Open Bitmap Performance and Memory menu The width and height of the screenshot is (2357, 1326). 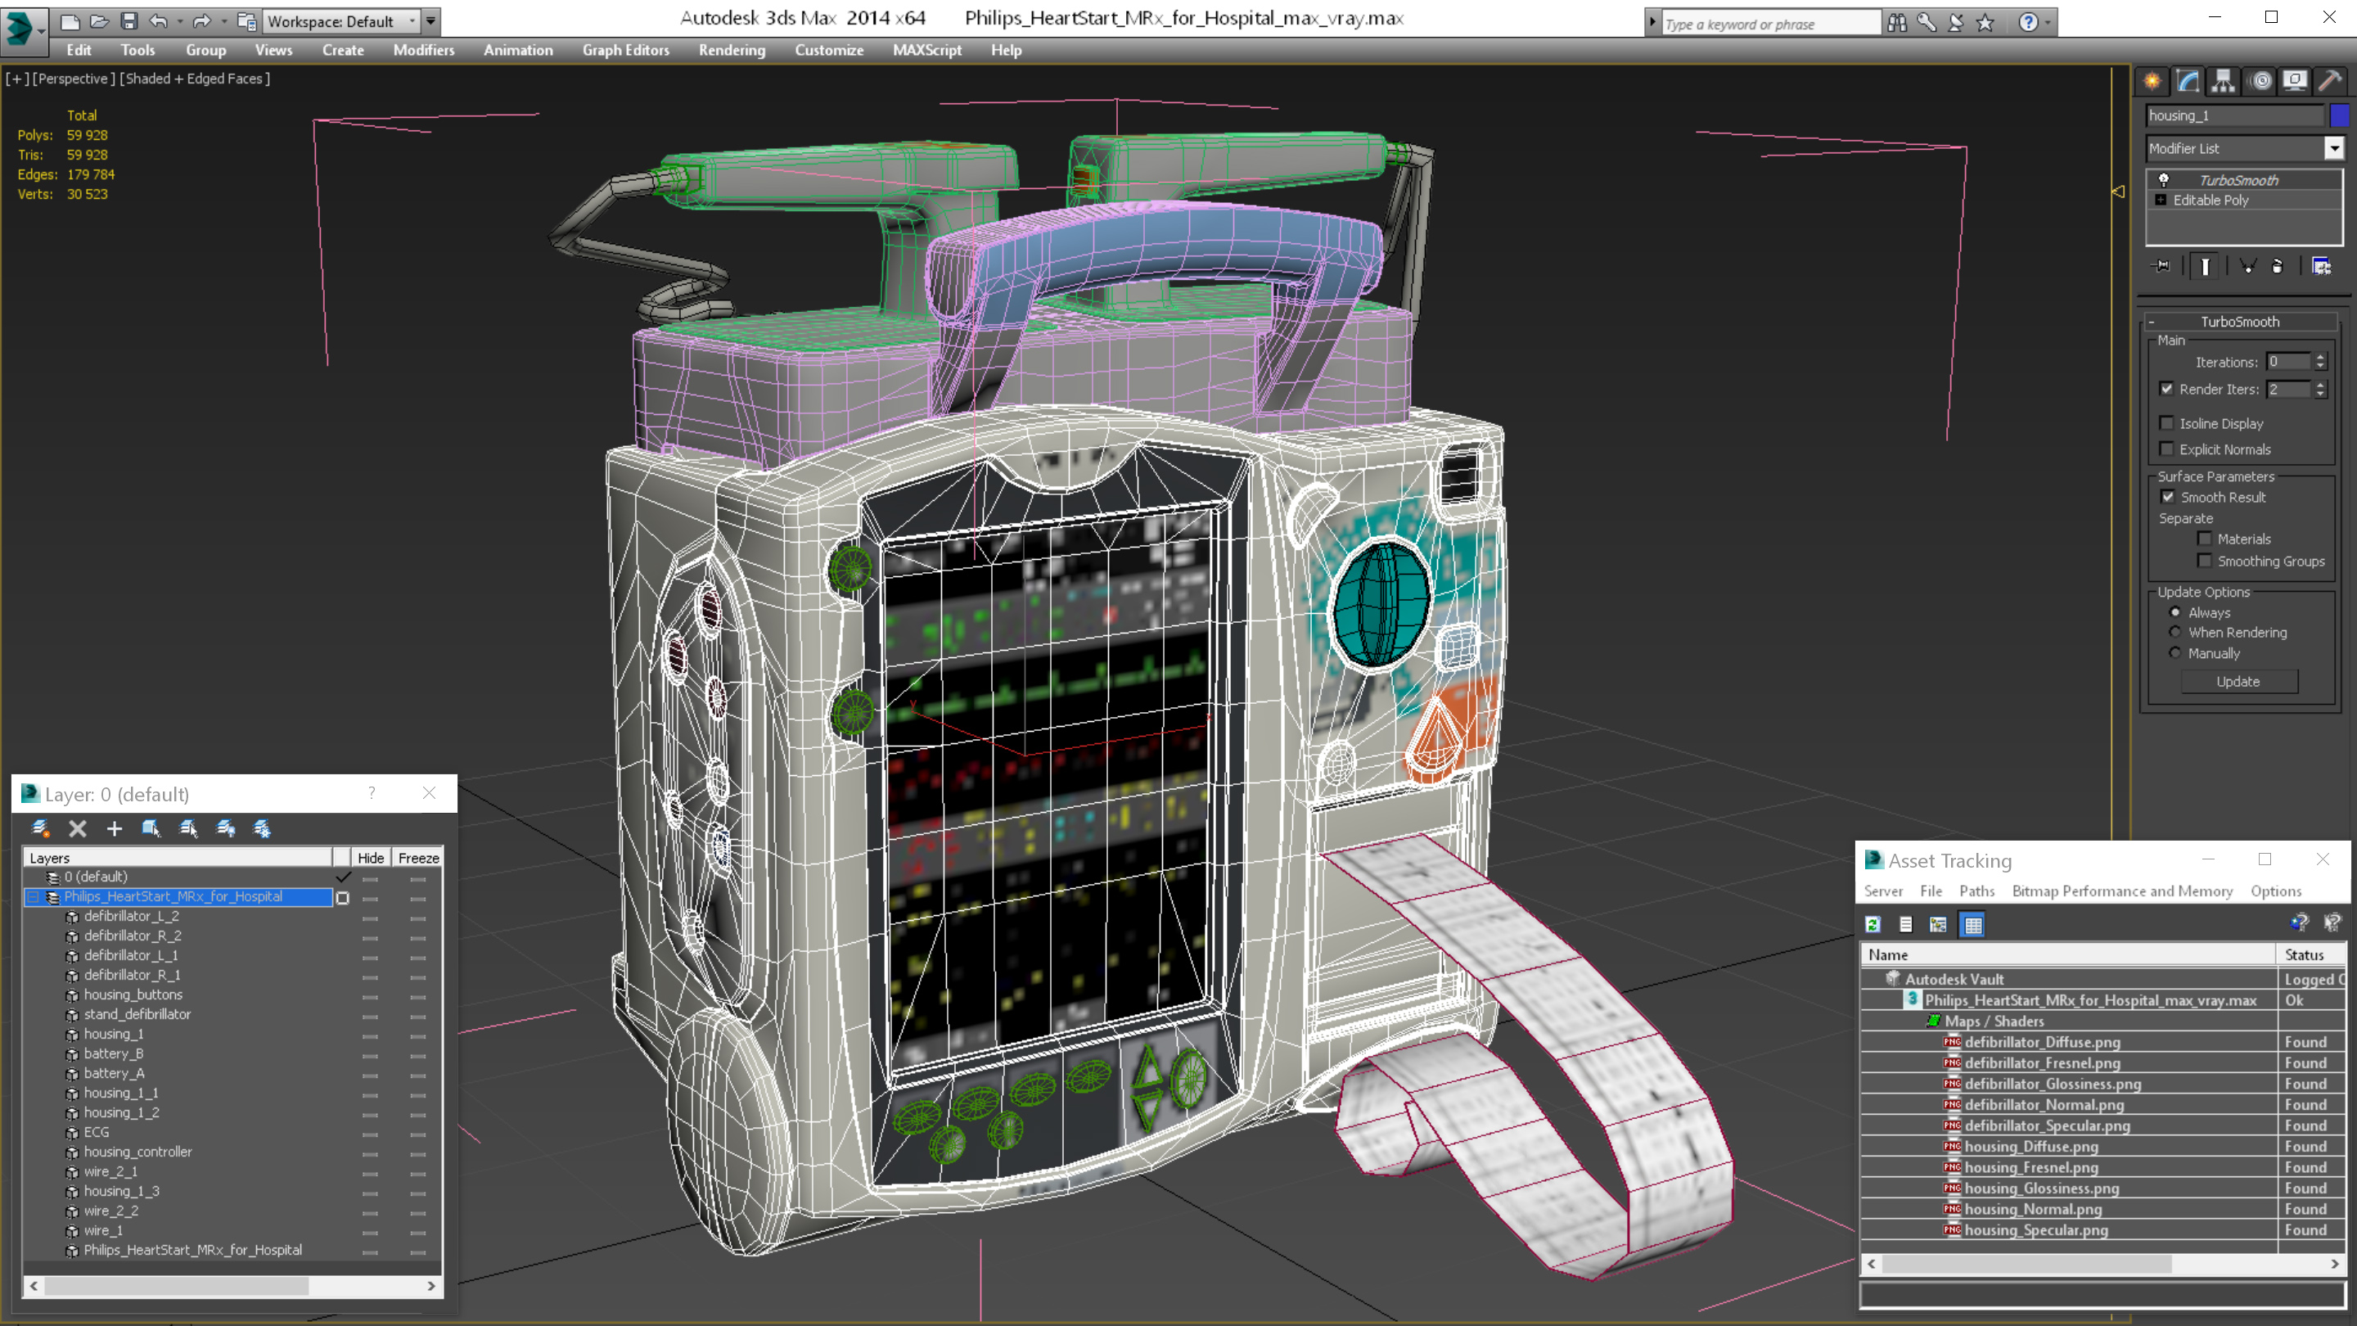tap(2122, 891)
